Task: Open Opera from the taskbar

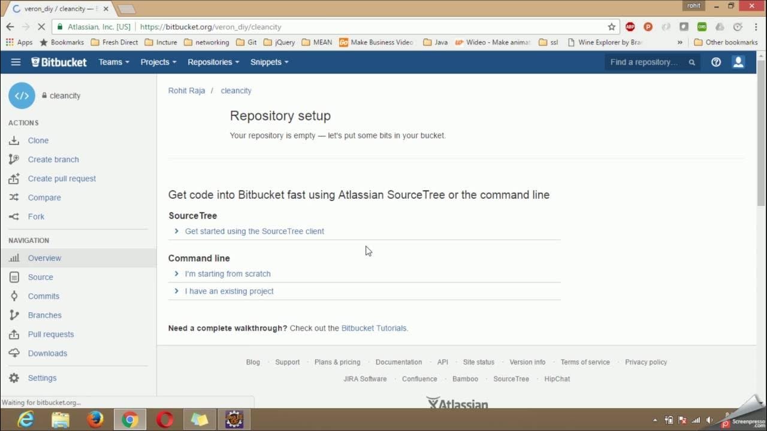Action: pyautogui.click(x=164, y=420)
